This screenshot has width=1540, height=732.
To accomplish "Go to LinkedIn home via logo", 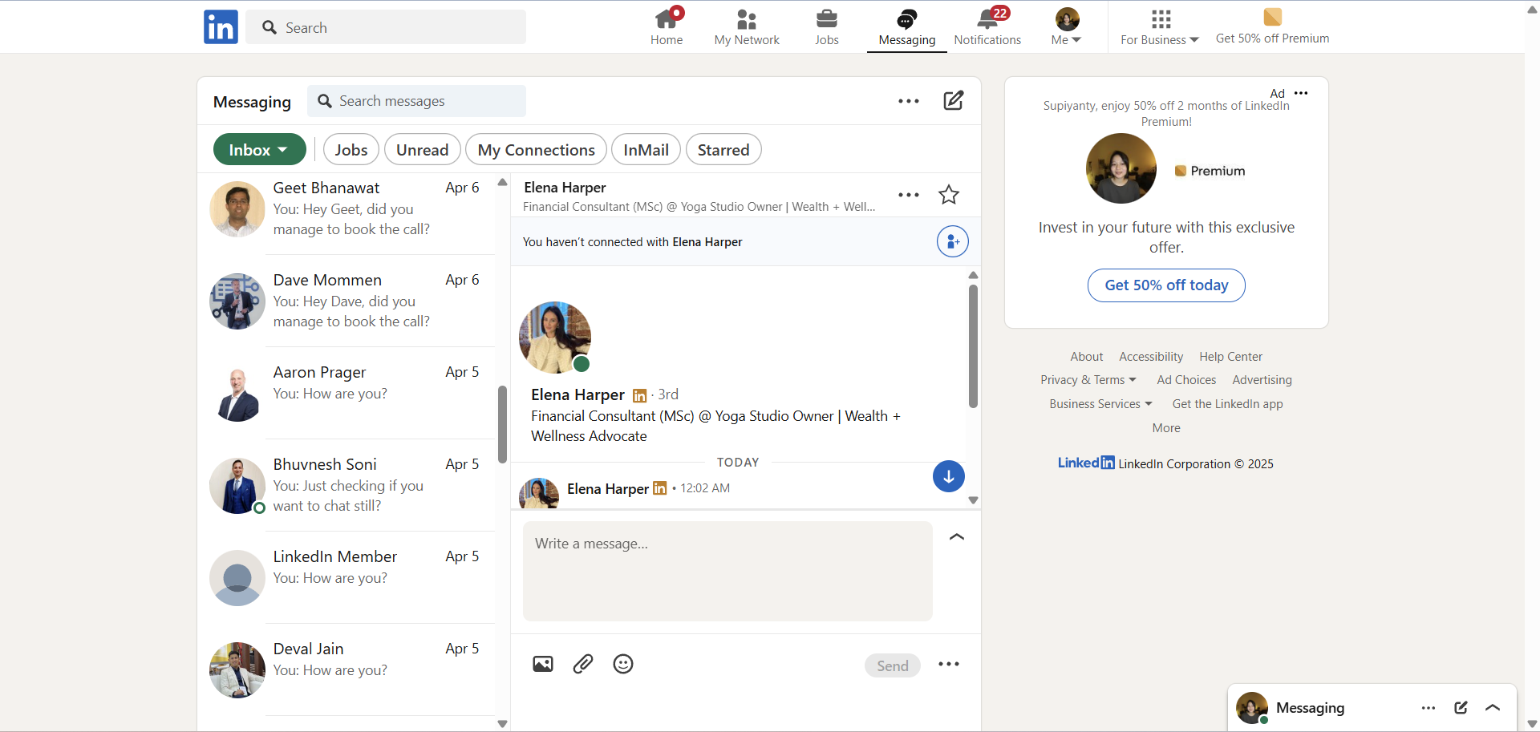I will [x=221, y=27].
